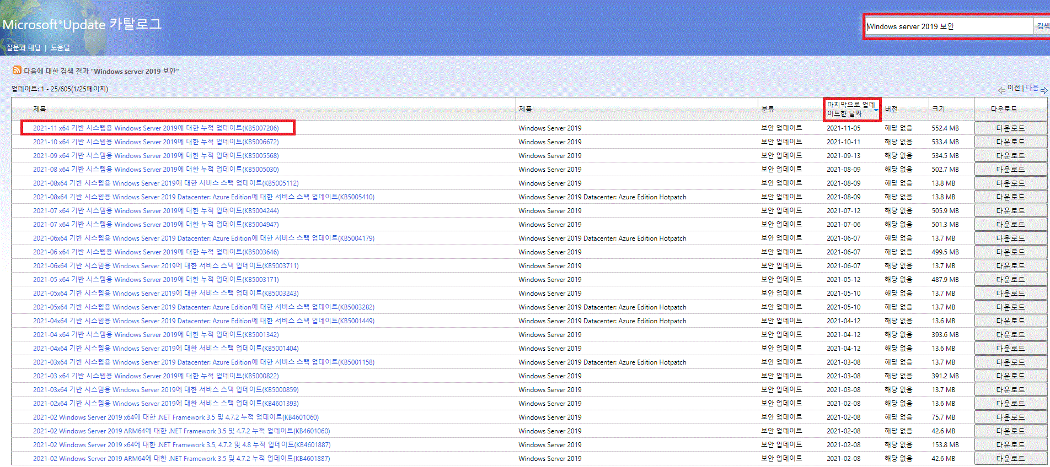
Task: Open KB5001449 Azure Edition update link
Action: [x=203, y=321]
